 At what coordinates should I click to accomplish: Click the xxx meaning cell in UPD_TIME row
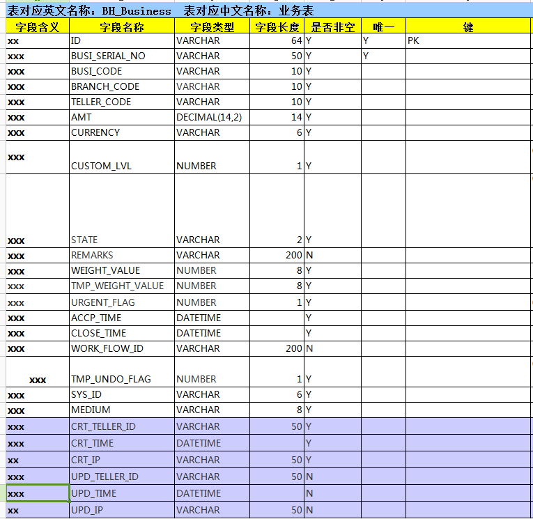38,493
